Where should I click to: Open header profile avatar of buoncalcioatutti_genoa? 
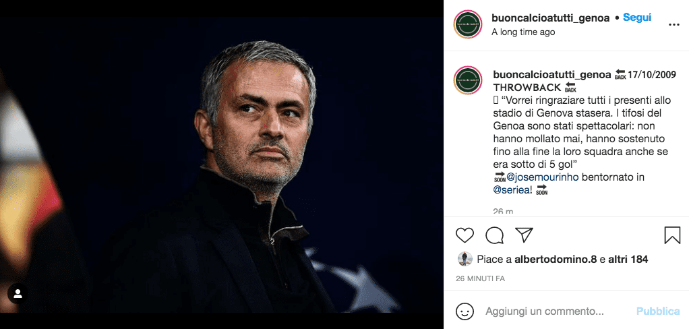pyautogui.click(x=467, y=24)
